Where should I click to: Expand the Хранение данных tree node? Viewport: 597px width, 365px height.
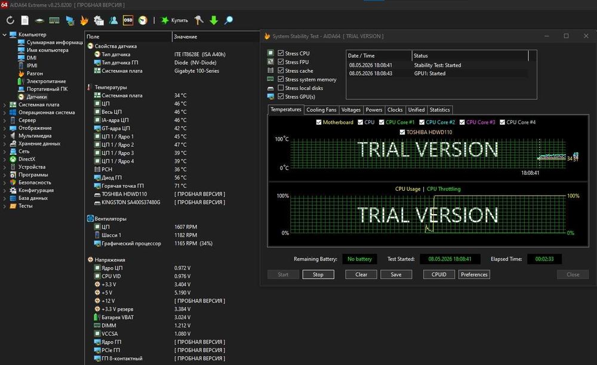click(5, 144)
